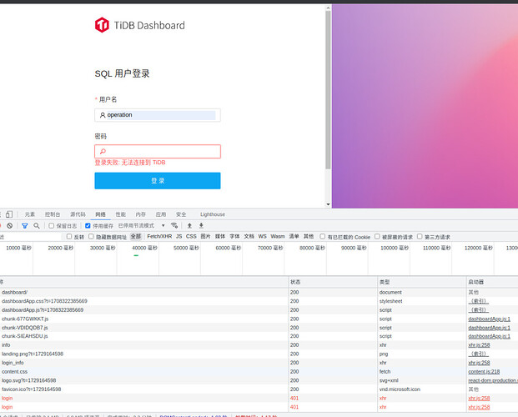518x417 pixels.
Task: Open network search with the magnifier icon
Action: click(x=37, y=226)
